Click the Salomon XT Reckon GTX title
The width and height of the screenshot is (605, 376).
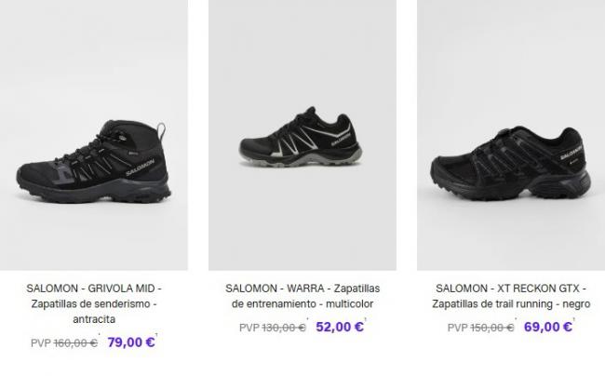[511, 296]
